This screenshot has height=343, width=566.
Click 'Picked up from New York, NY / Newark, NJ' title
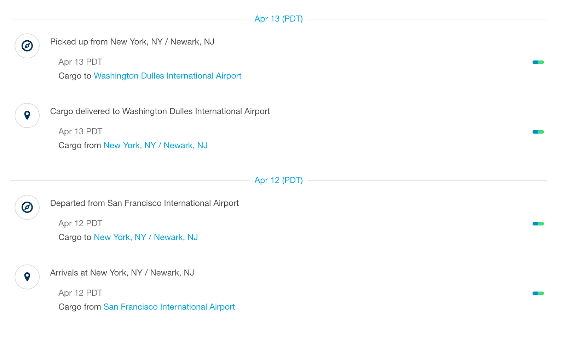[x=132, y=42]
